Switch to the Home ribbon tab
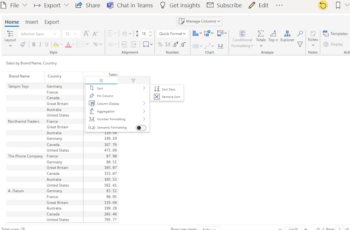 point(12,22)
